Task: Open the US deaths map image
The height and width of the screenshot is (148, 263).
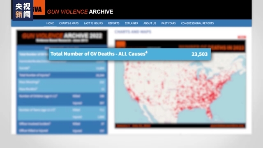Action: [180, 84]
